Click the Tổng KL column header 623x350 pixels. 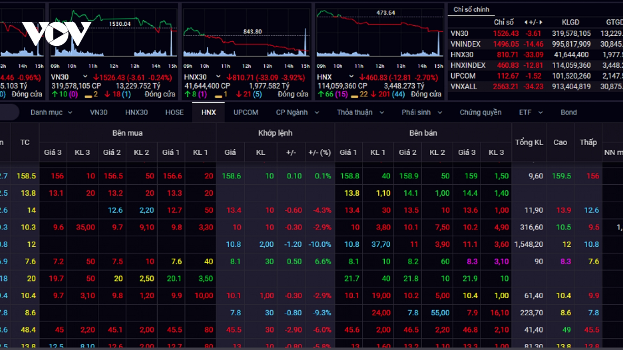coord(529,142)
